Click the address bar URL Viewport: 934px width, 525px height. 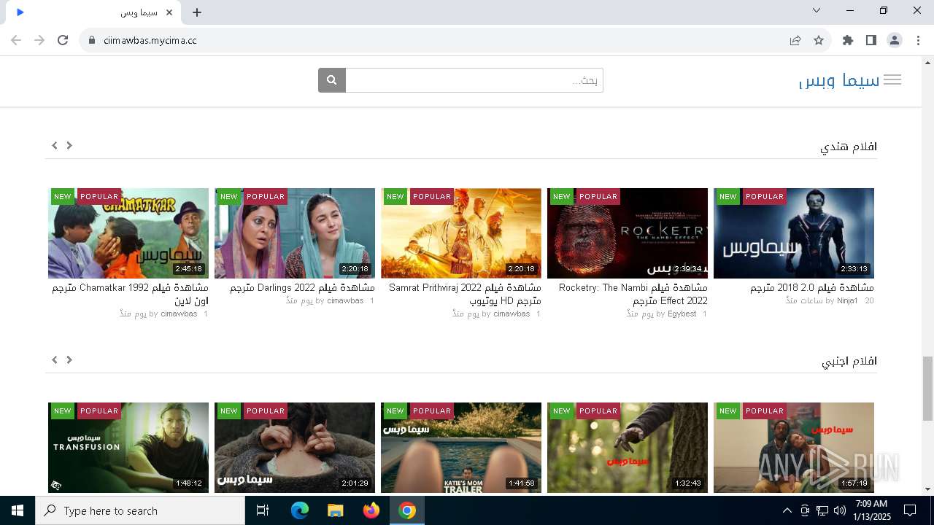(x=150, y=40)
